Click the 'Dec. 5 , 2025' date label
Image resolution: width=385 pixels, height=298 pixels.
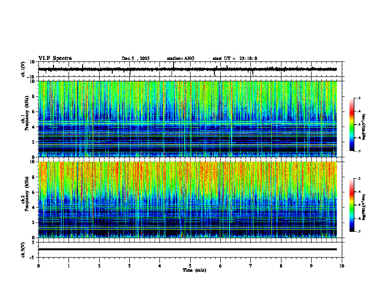[136, 58]
